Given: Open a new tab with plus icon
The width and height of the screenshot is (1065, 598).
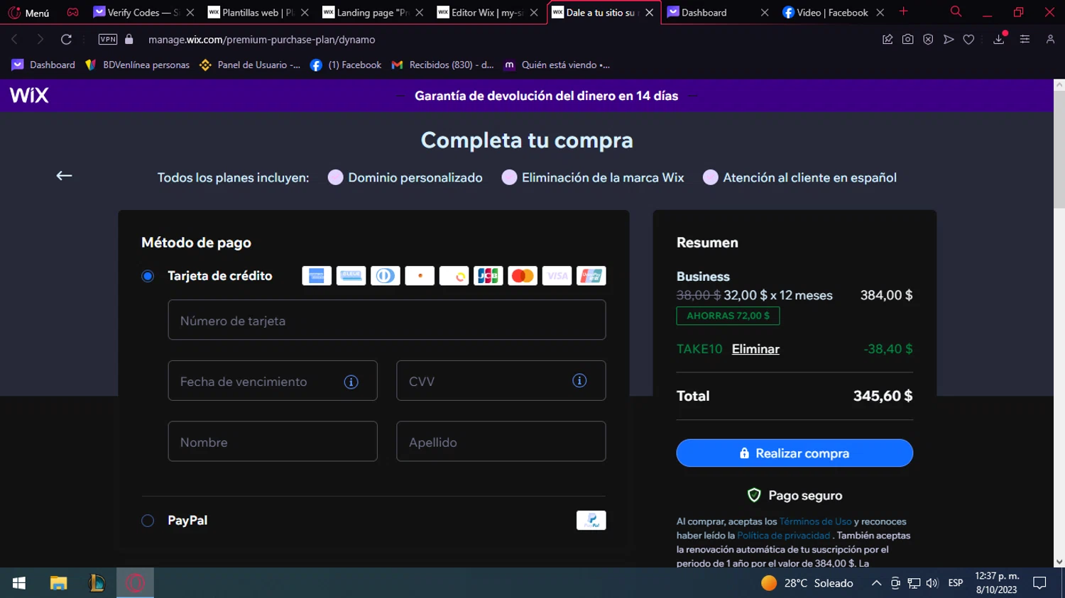Looking at the screenshot, I should [x=904, y=12].
